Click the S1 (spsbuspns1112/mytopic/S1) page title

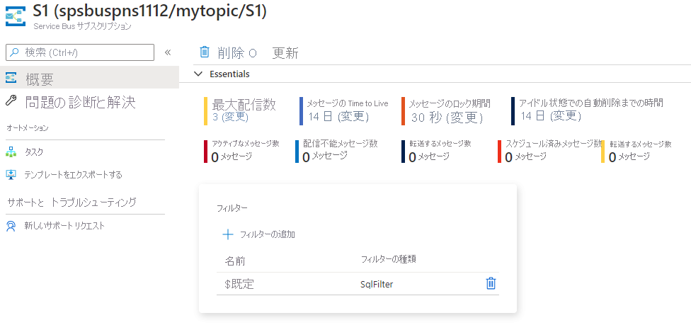click(x=150, y=11)
